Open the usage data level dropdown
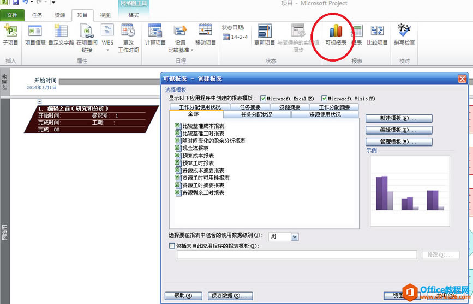The width and height of the screenshot is (473, 304). coord(295,237)
